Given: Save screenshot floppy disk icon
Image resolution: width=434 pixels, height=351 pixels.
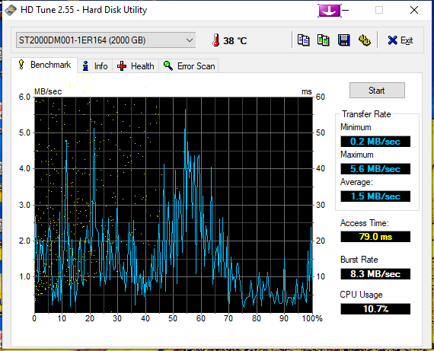Looking at the screenshot, I should 343,40.
